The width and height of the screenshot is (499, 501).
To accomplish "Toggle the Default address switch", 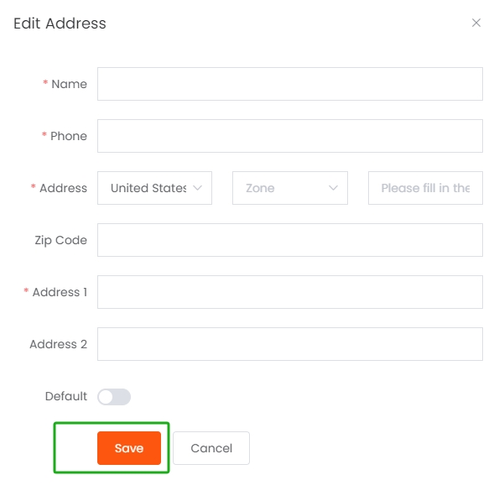I will click(114, 397).
